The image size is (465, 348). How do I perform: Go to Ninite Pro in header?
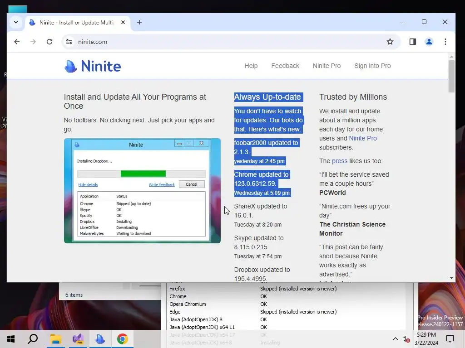pos(326,66)
